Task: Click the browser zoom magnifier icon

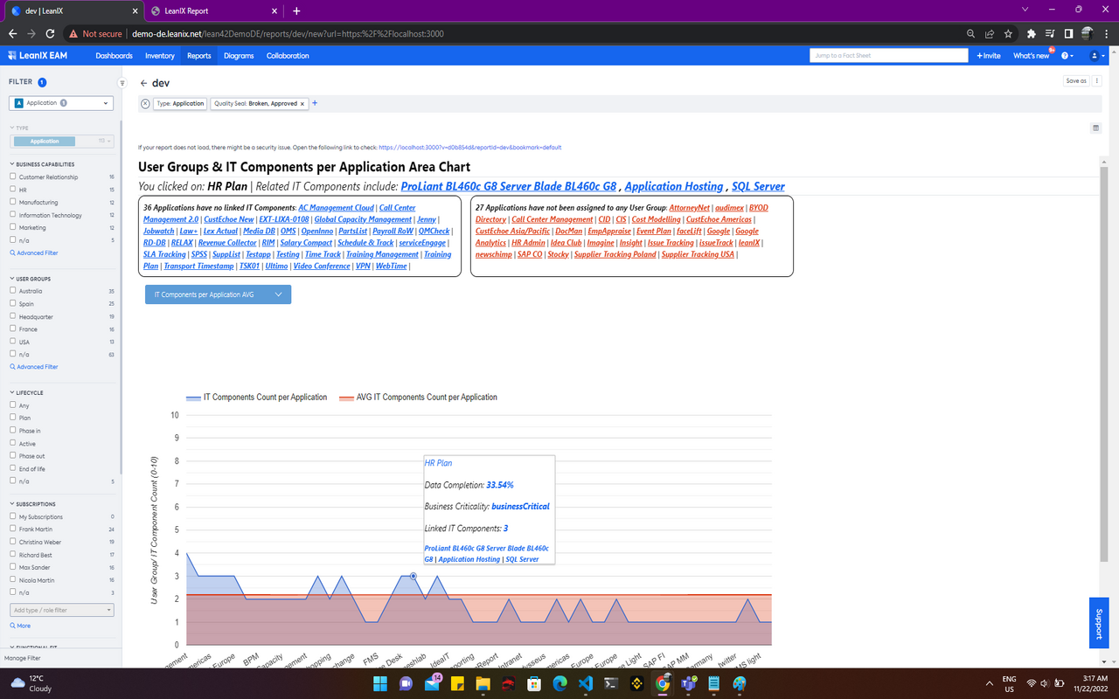Action: tap(971, 33)
